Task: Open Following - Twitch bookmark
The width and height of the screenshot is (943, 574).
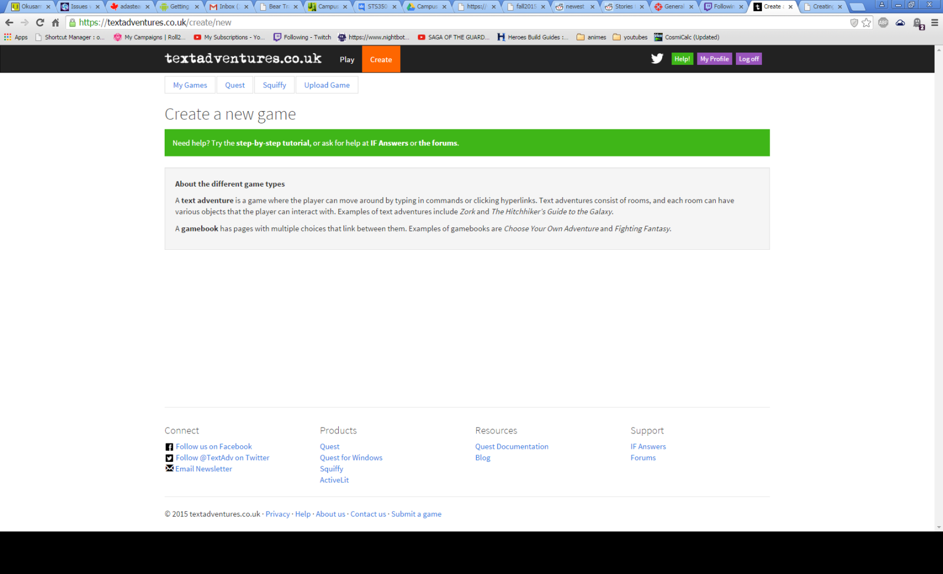Action: pyautogui.click(x=302, y=37)
